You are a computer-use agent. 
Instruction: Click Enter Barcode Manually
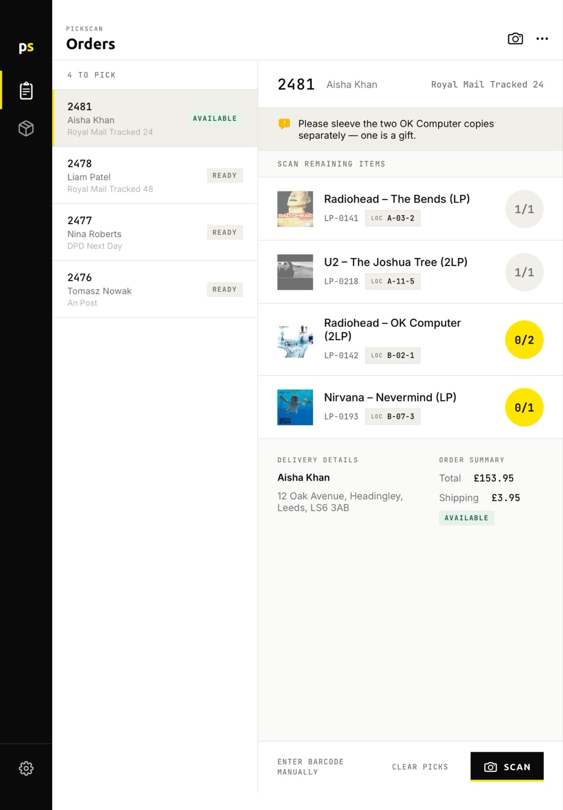coord(310,767)
